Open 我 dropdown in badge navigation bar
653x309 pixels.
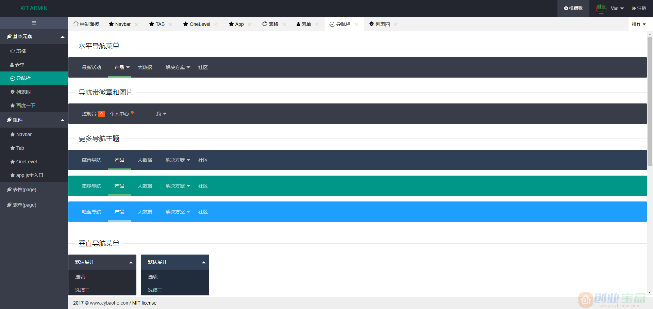pos(161,114)
